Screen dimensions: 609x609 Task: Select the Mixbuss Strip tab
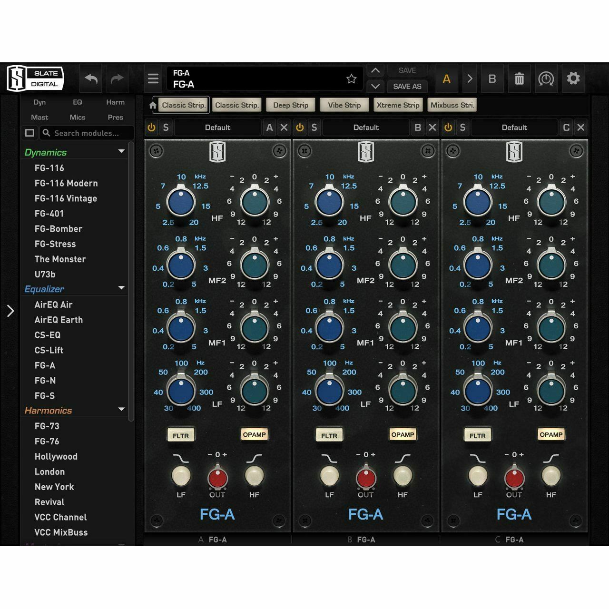pyautogui.click(x=452, y=105)
